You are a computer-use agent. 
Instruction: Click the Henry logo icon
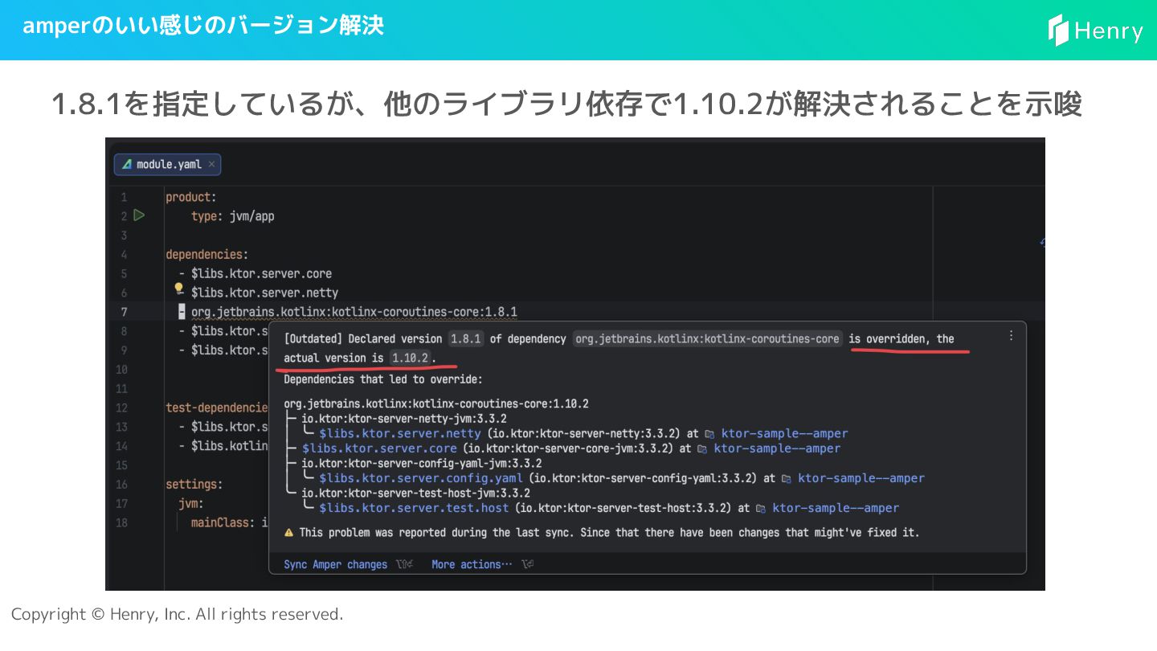pyautogui.click(x=1058, y=30)
